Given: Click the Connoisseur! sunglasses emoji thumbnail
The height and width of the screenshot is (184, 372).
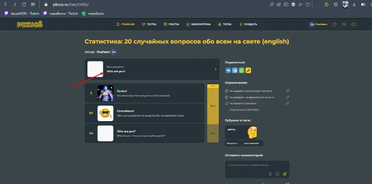Looking at the screenshot, I should [106, 113].
